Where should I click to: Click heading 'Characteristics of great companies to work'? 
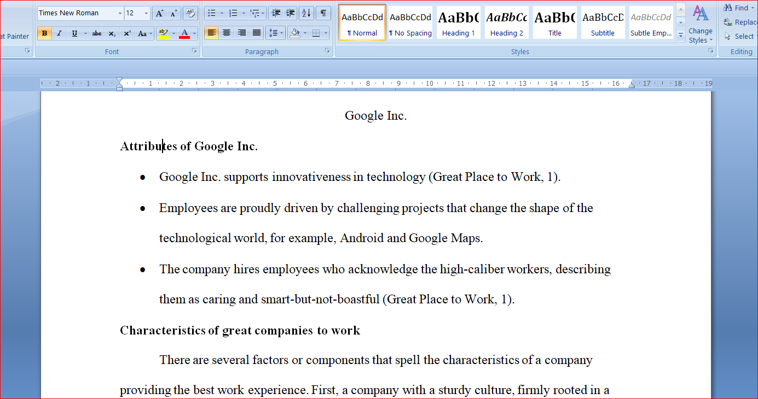(240, 331)
